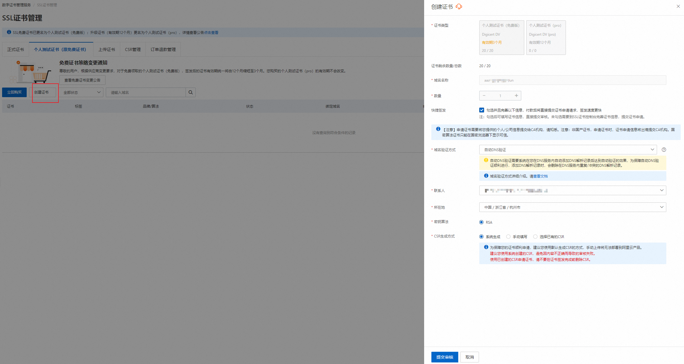
Task: Open the 全部状态 status filter dropdown
Action: (81, 92)
